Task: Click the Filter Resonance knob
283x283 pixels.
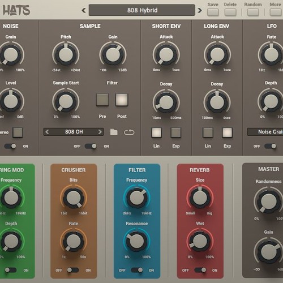Action: pos(137,242)
